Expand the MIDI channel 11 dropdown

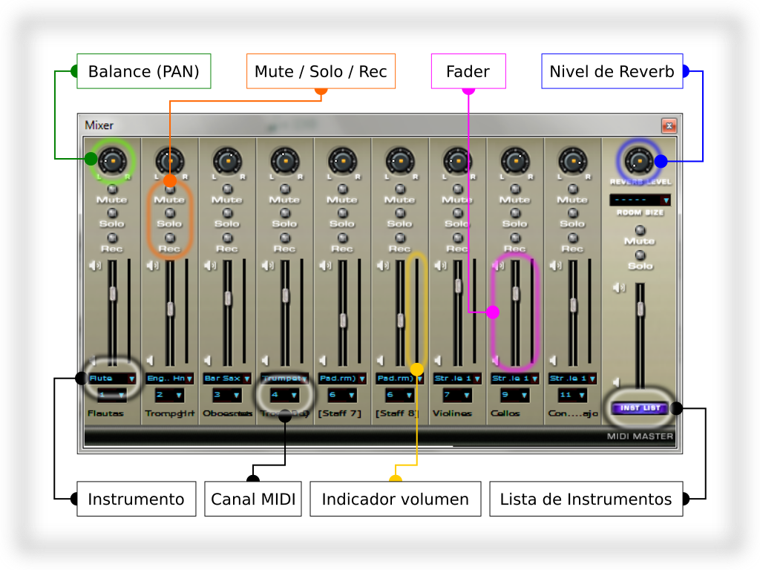(582, 395)
